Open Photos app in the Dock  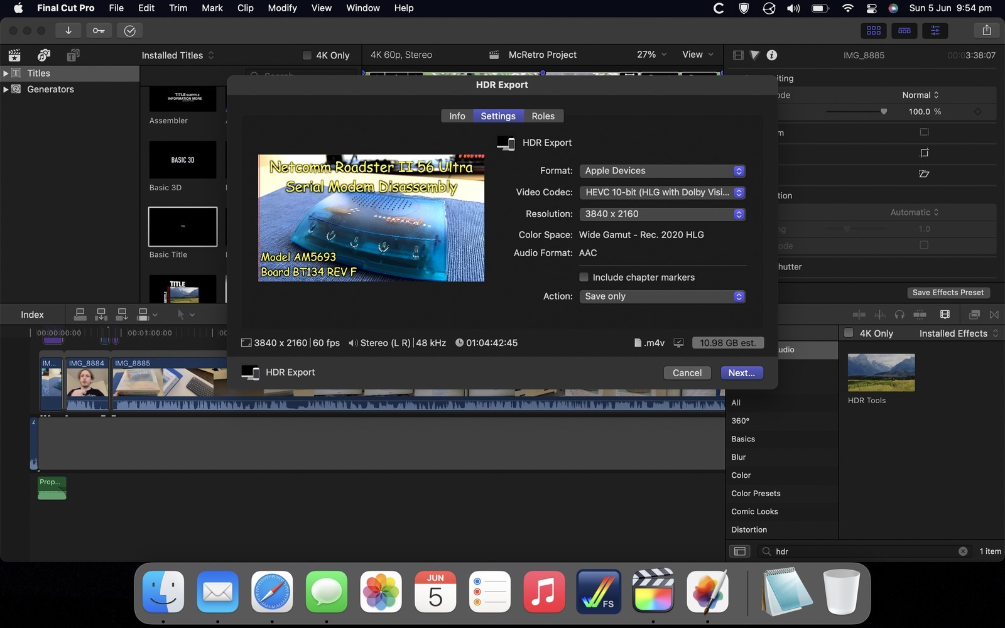(381, 592)
